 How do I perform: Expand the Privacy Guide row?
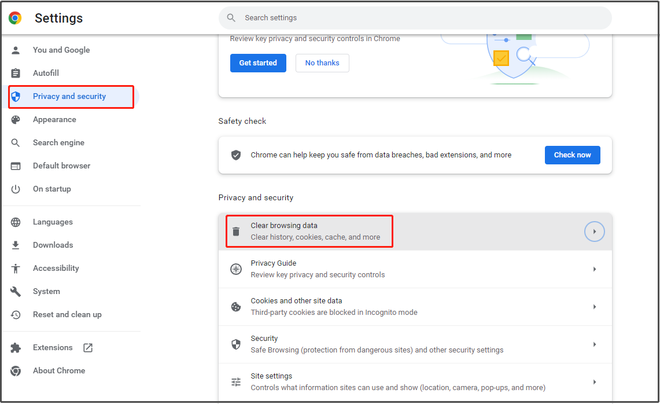click(x=594, y=269)
